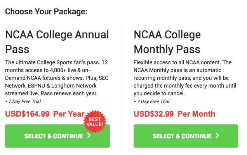Click the chevron arrow on Monthly Pass button

217,136
